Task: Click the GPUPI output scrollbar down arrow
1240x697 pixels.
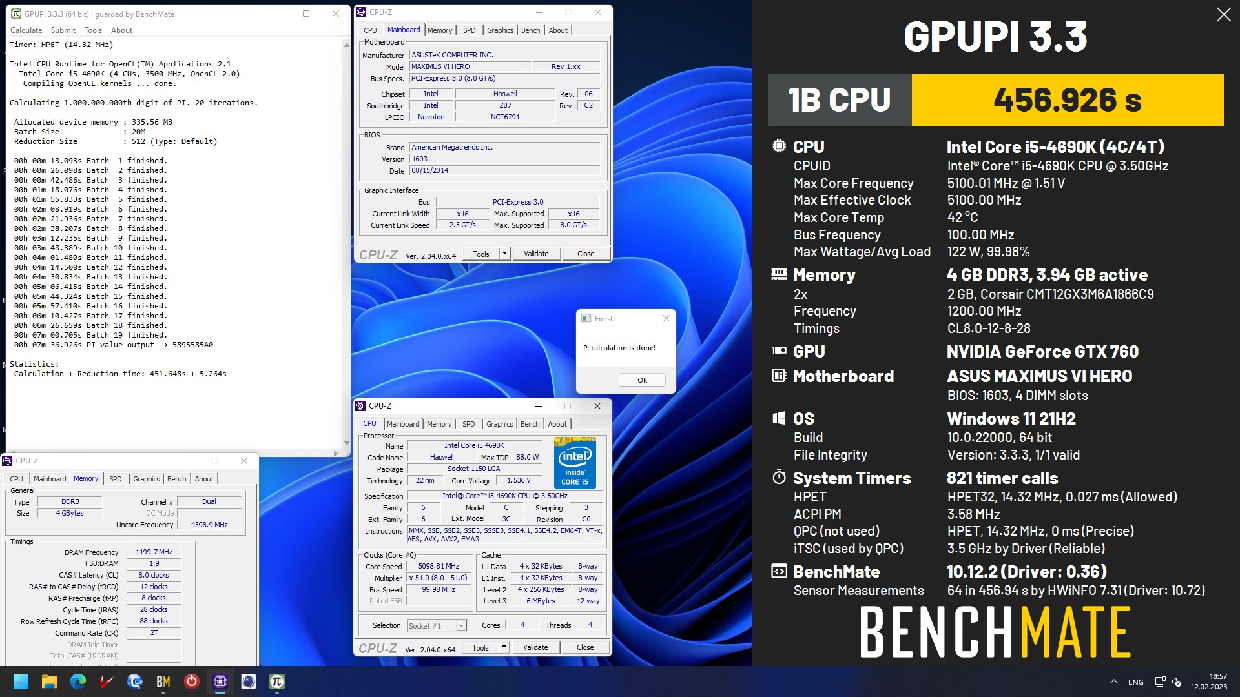Action: [x=347, y=443]
